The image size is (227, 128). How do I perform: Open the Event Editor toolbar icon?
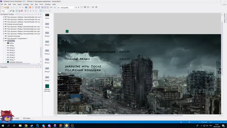42,7
